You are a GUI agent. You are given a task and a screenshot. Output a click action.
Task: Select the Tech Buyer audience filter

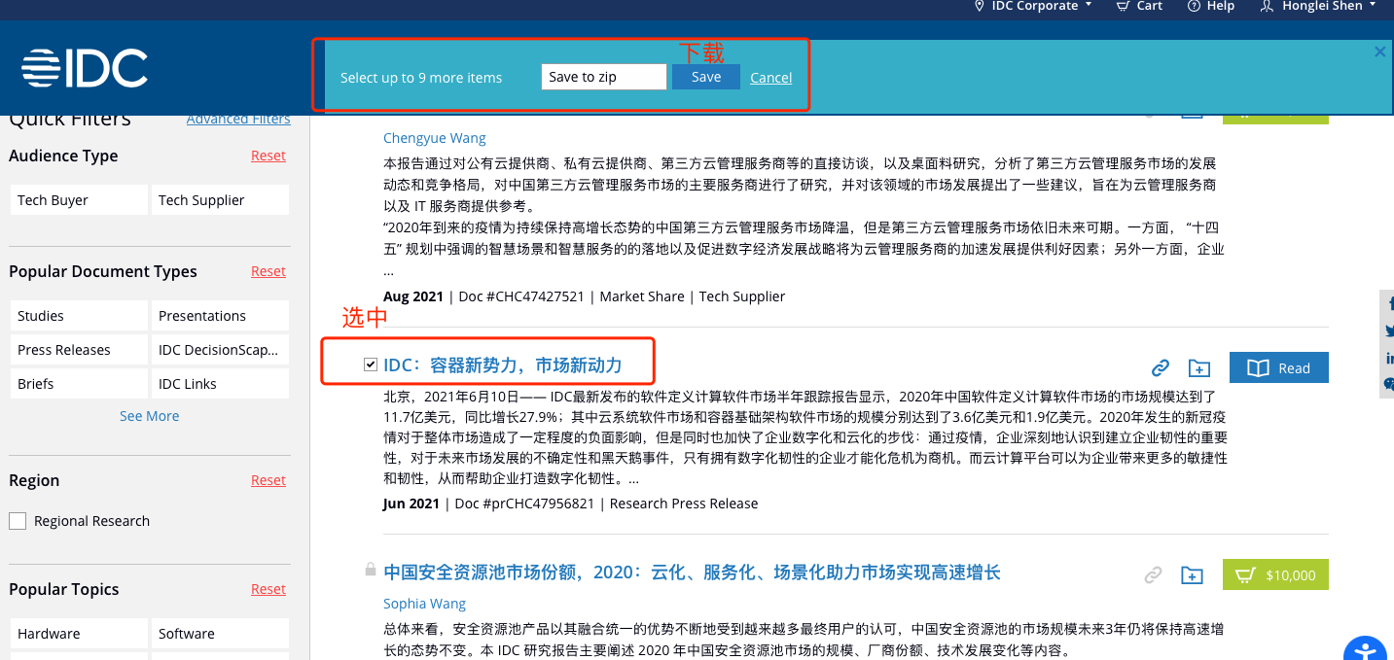tap(78, 199)
